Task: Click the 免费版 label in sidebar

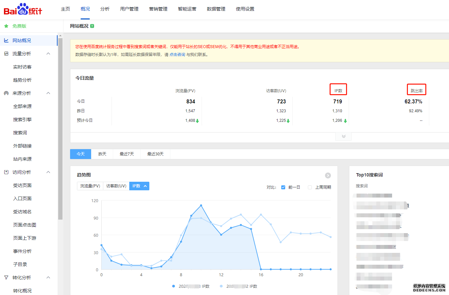Action: [19, 26]
